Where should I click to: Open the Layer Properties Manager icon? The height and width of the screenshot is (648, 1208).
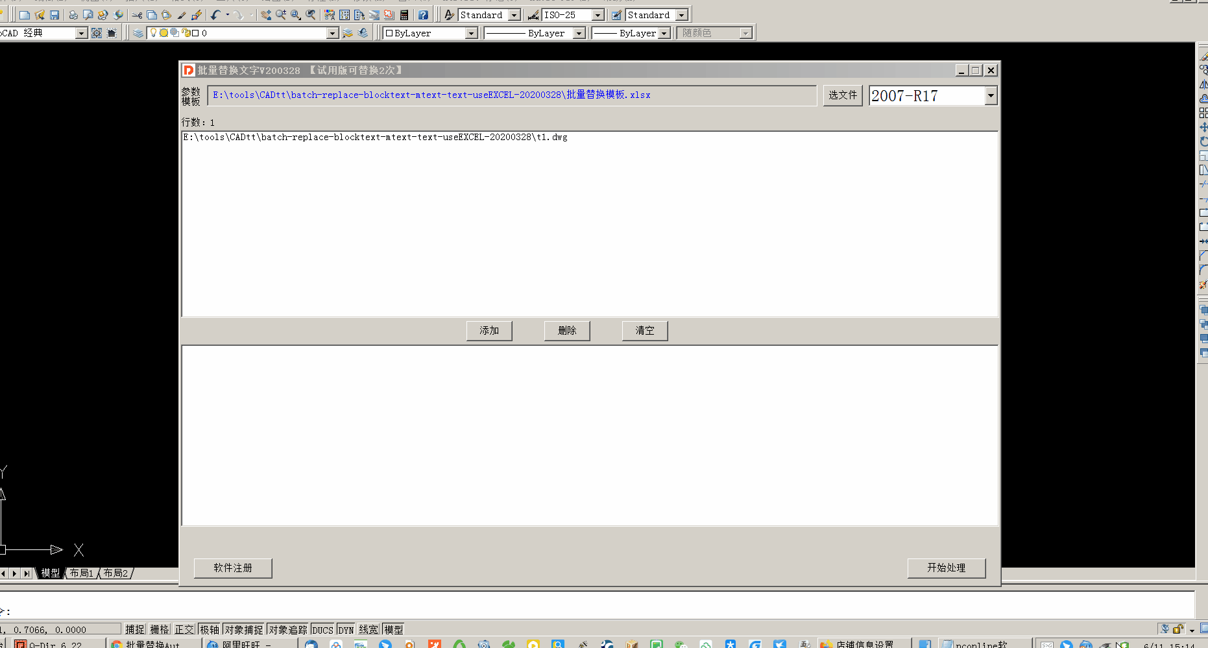tap(138, 33)
